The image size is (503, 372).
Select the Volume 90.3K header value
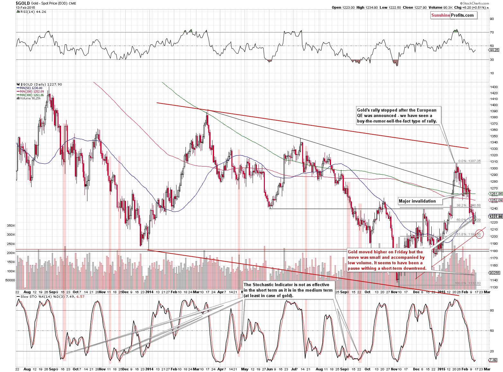click(x=440, y=7)
